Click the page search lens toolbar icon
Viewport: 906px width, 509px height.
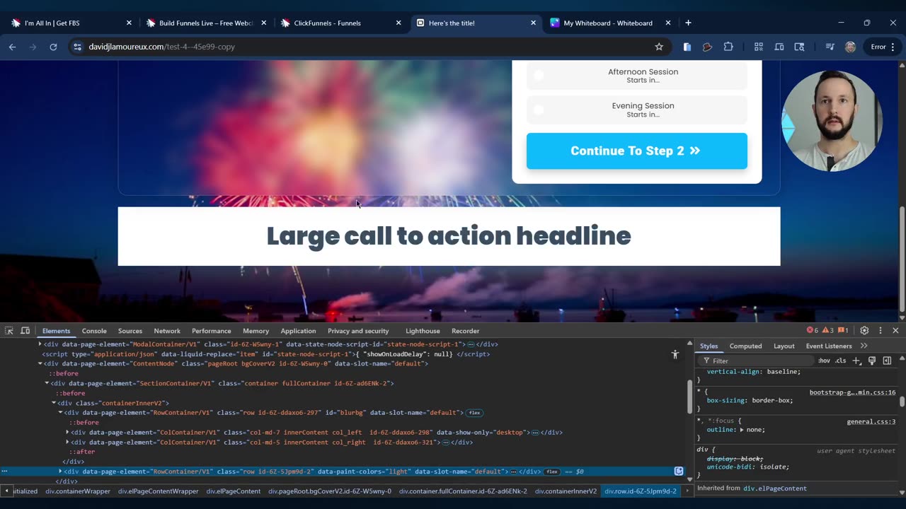[x=800, y=47]
